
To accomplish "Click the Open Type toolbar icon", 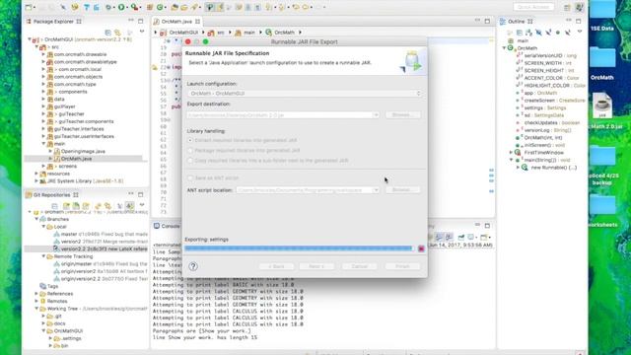I will tap(175, 7).
